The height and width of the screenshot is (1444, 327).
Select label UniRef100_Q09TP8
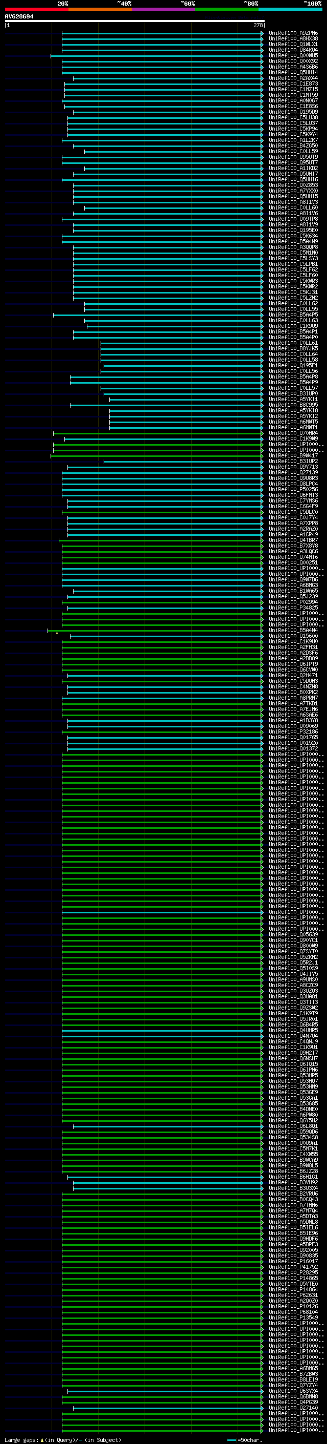coord(293,219)
